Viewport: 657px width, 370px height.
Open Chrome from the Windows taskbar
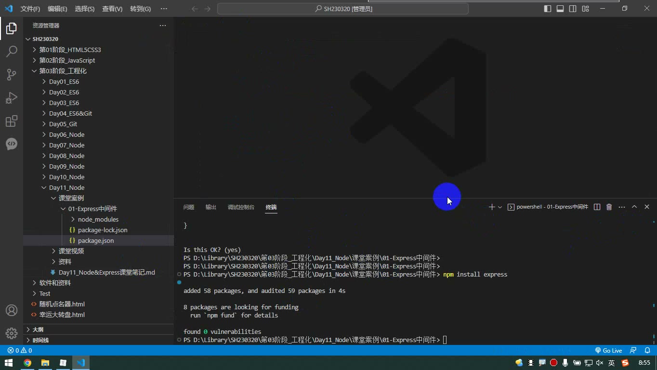tap(27, 363)
